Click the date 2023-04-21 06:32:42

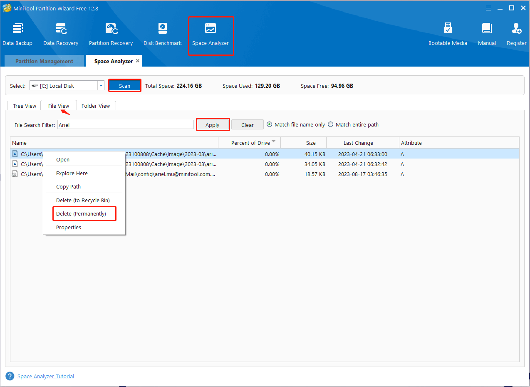tap(363, 164)
